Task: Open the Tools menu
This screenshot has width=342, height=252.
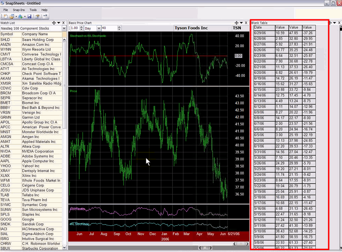Action: click(x=33, y=10)
